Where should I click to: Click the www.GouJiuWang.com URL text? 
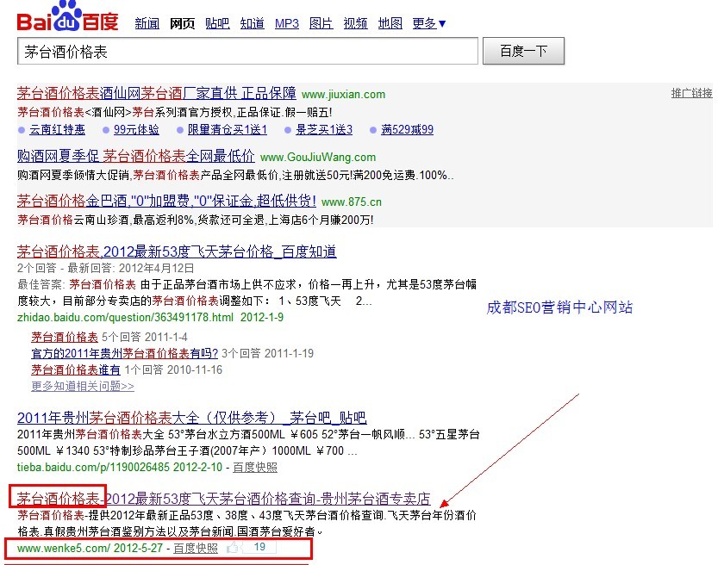(318, 158)
